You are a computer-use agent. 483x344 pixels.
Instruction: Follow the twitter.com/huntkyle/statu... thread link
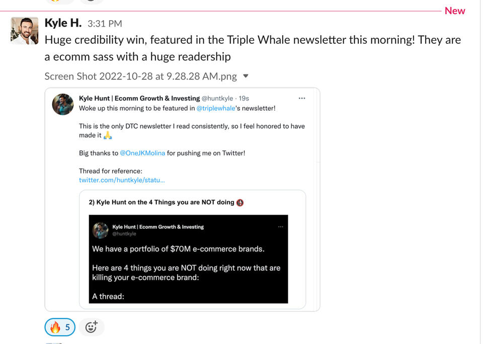coord(122,180)
